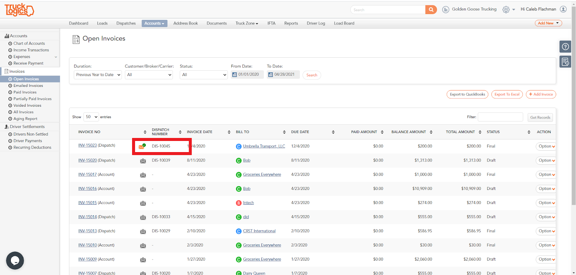Open the side panel document icon below help
Screen dimensions: 576x275
pos(566,62)
